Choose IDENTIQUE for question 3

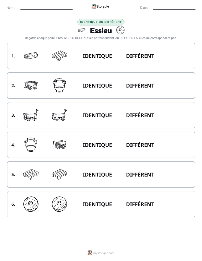(97, 115)
